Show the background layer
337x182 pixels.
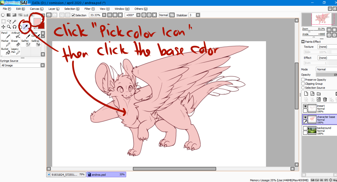(305, 128)
